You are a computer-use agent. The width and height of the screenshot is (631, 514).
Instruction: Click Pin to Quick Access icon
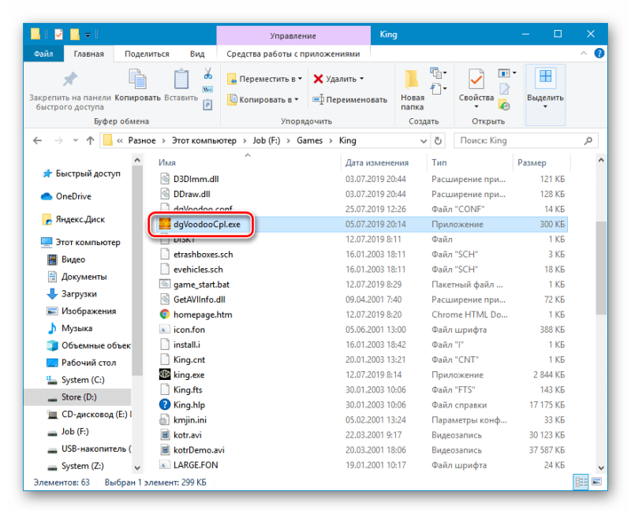coord(70,80)
